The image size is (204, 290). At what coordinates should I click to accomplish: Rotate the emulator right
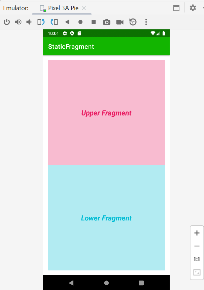click(x=54, y=22)
